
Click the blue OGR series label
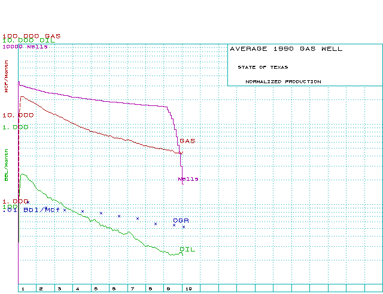[181, 220]
